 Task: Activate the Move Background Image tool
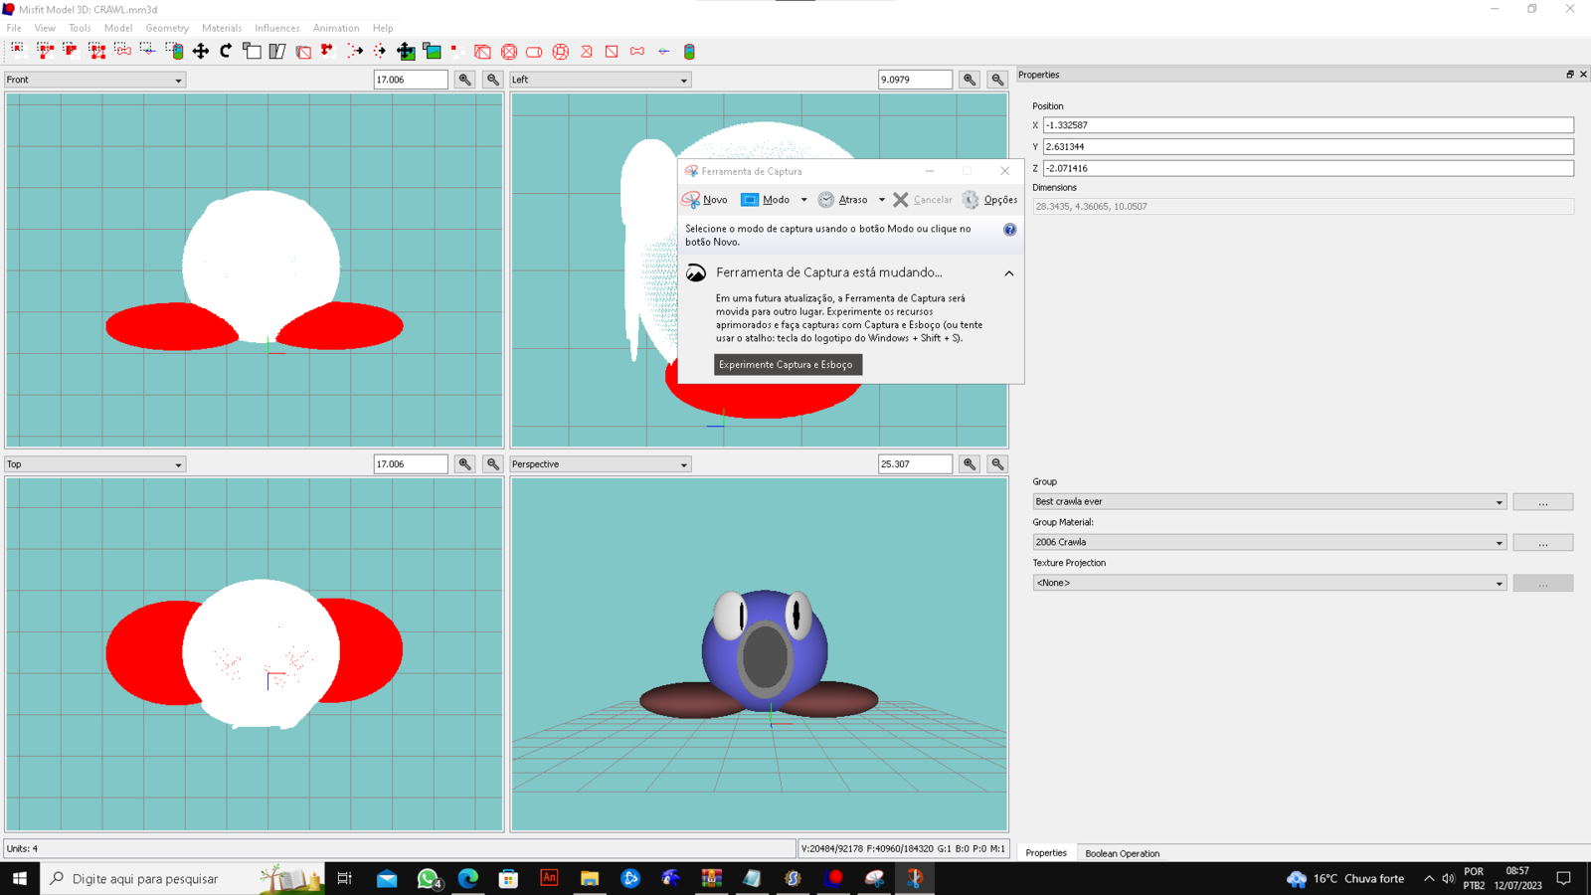tap(406, 51)
